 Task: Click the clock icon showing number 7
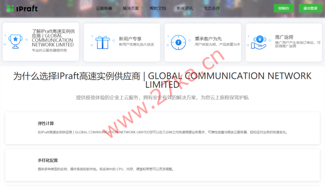178,42
